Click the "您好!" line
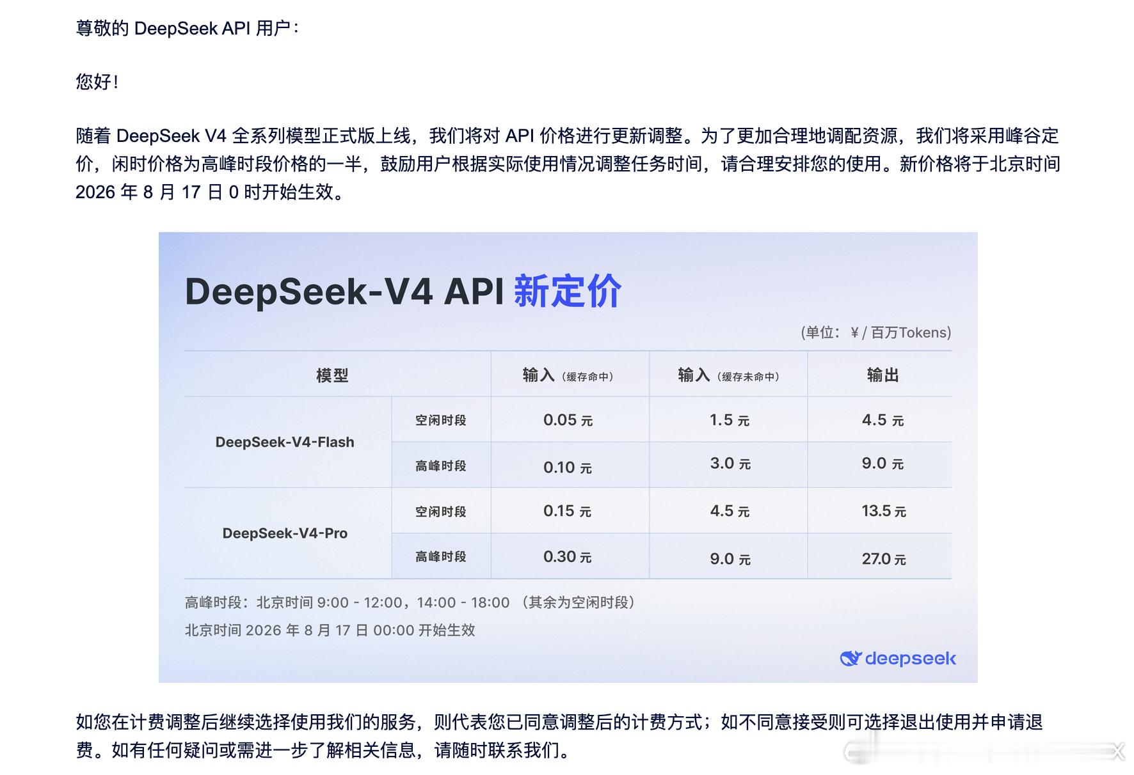This screenshot has height=775, width=1134. click(97, 82)
